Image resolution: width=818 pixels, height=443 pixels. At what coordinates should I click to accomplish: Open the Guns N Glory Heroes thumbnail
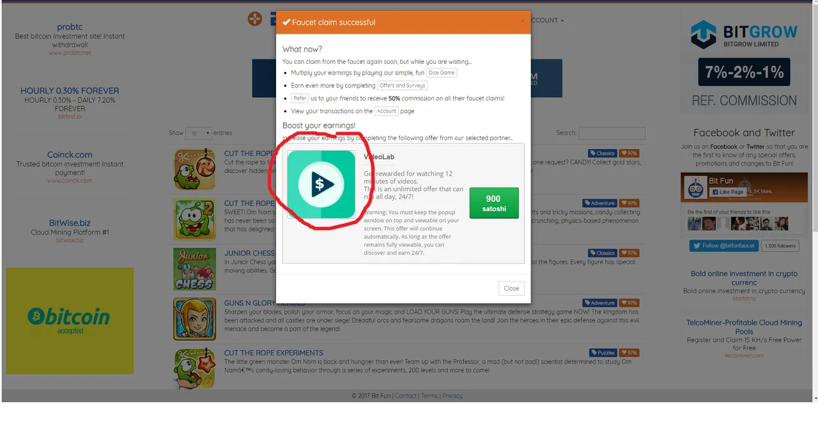(x=194, y=319)
